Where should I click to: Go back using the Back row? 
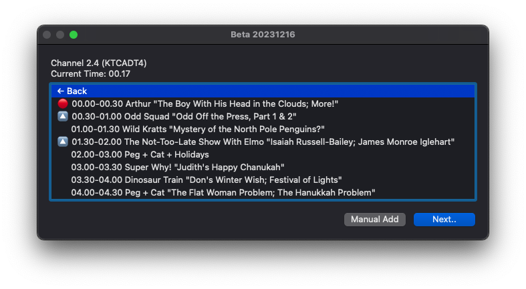[x=263, y=91]
